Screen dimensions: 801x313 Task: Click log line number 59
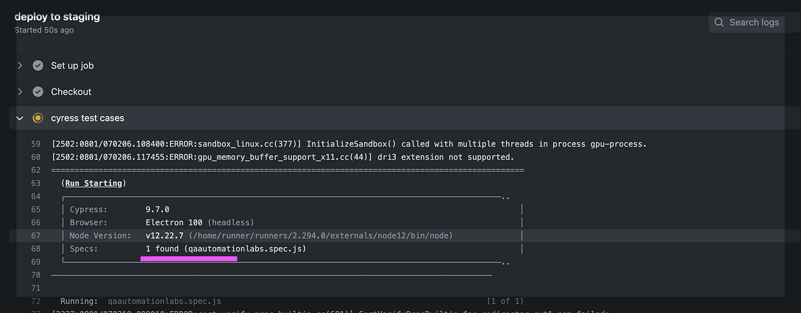tap(35, 144)
